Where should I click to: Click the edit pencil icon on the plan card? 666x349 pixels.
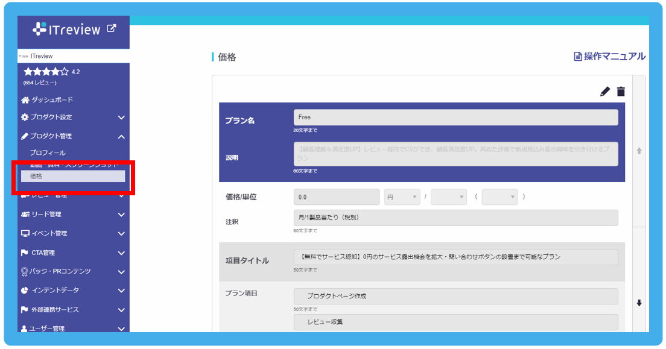click(x=605, y=91)
